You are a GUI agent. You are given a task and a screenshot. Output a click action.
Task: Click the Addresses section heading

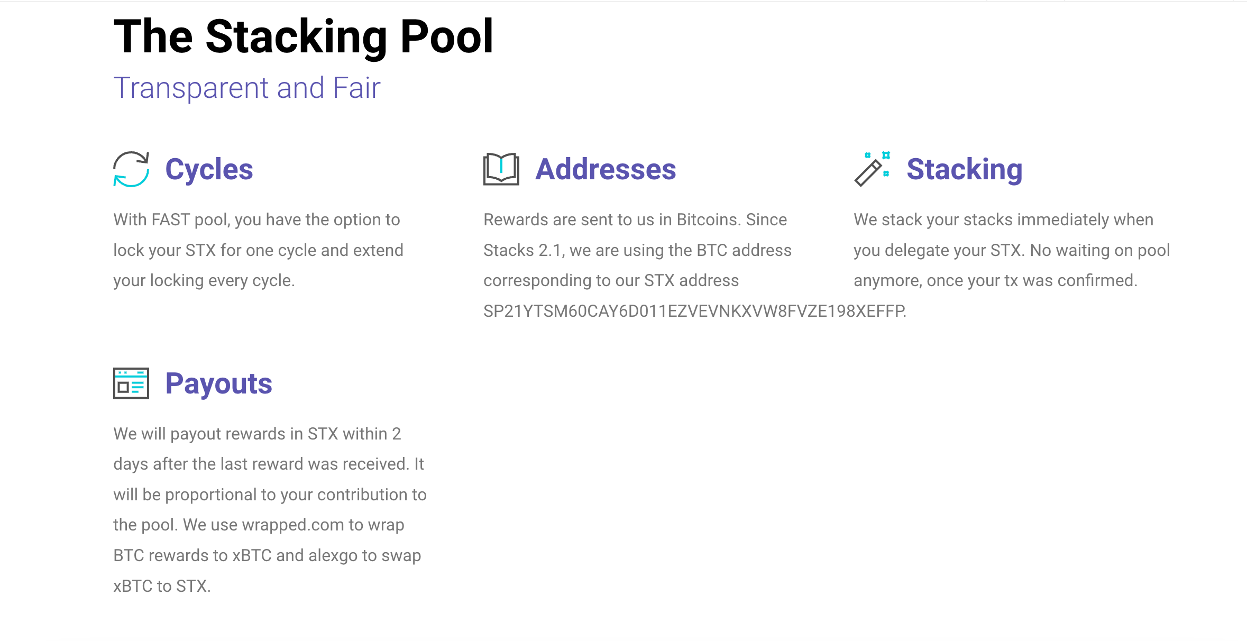[605, 169]
